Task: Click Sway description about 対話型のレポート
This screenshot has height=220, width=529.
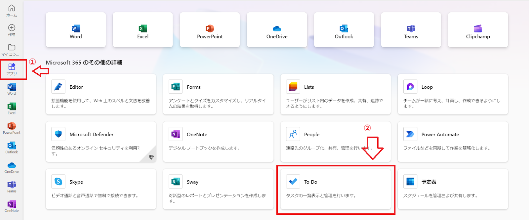Action: tap(217, 198)
